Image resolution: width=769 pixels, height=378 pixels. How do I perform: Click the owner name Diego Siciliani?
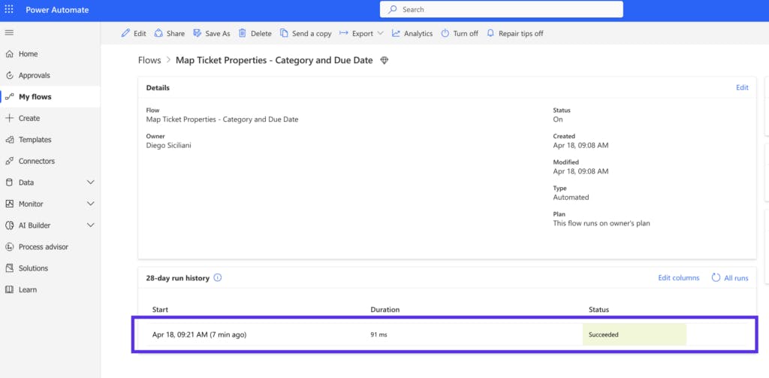[x=169, y=145]
